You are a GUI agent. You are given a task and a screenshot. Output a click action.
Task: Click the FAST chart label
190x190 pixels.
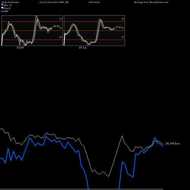20,48
